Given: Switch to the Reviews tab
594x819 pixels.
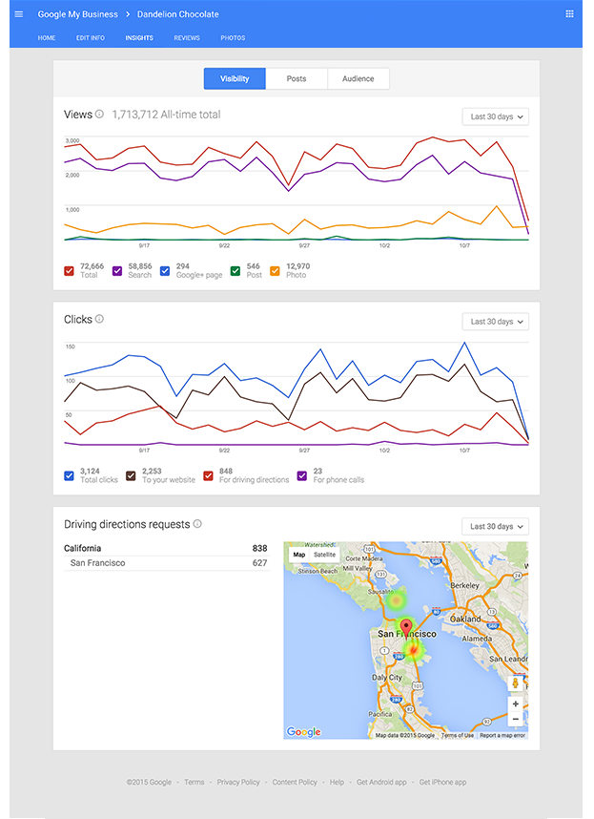Looking at the screenshot, I should (x=187, y=38).
